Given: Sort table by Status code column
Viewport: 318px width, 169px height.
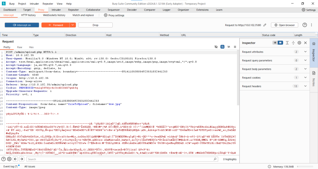Looking at the screenshot, I should coord(277,35).
